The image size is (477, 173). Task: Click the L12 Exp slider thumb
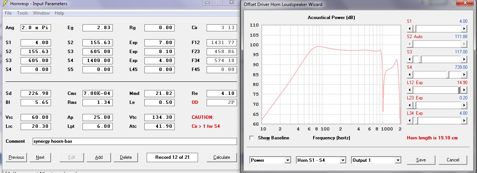(x=459, y=90)
